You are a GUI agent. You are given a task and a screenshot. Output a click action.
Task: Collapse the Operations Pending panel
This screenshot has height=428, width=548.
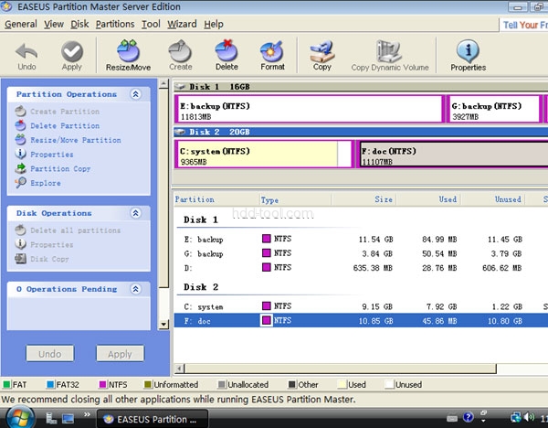[x=135, y=289]
